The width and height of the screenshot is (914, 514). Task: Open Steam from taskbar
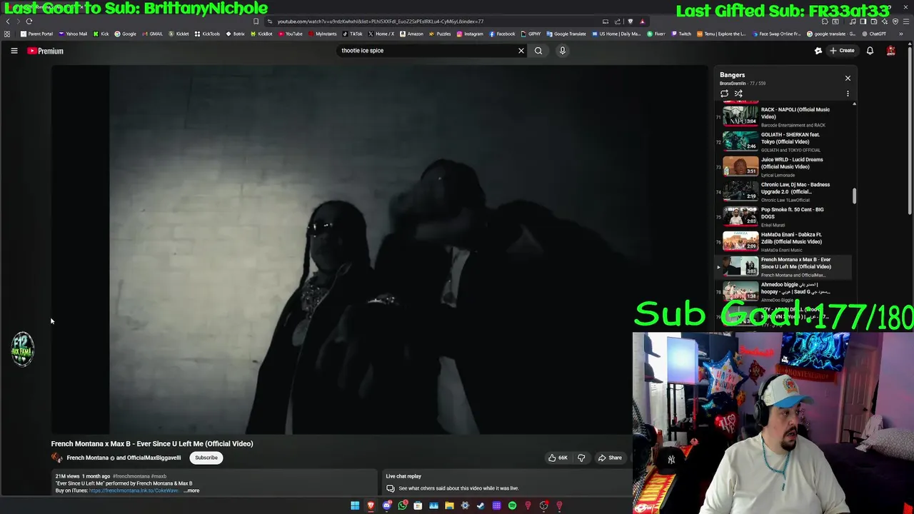pyautogui.click(x=481, y=505)
